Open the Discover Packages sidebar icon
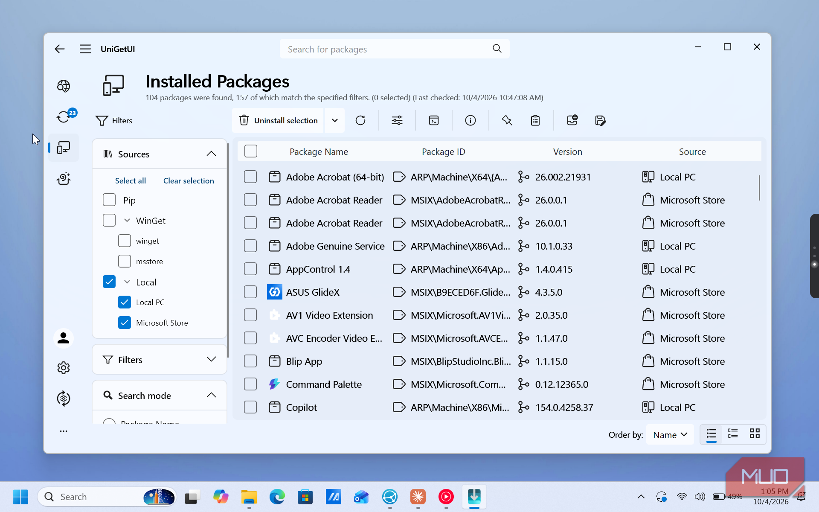Viewport: 819px width, 512px height. click(64, 86)
